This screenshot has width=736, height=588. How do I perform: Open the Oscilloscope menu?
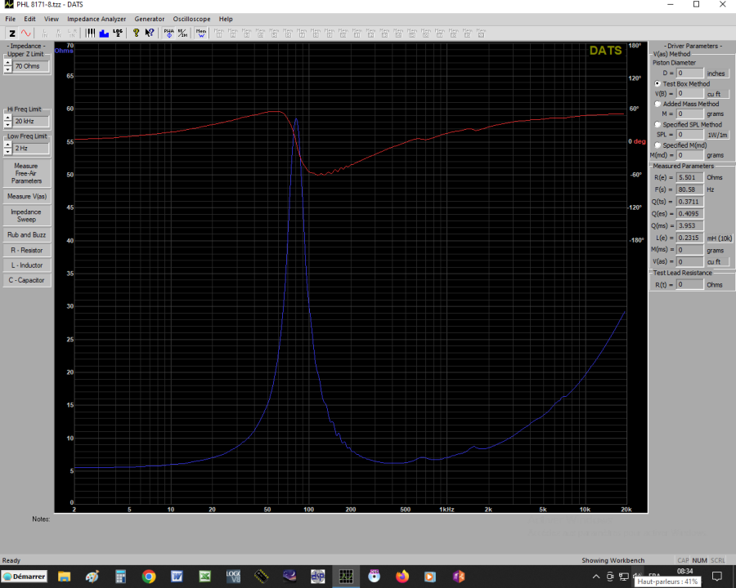(191, 19)
